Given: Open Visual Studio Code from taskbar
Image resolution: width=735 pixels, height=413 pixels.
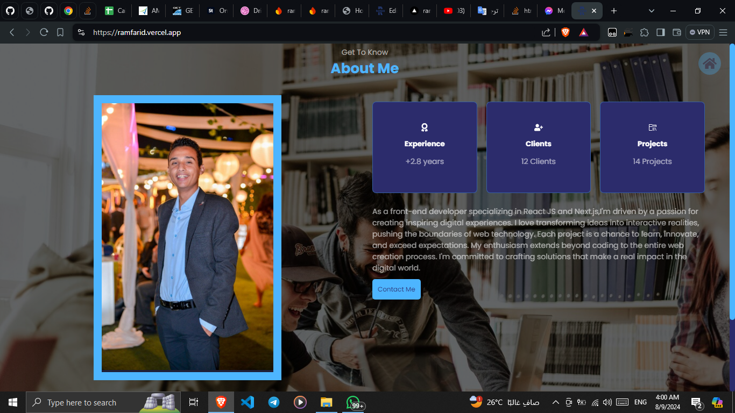Looking at the screenshot, I should 248,402.
